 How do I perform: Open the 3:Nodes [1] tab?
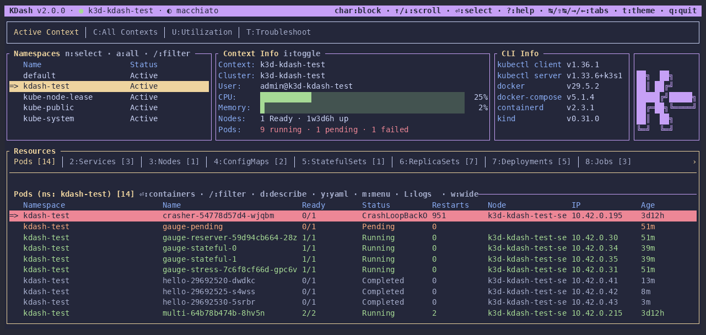(x=174, y=162)
